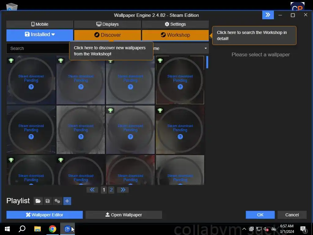
Task: Open the Settings tab
Action: (175, 24)
